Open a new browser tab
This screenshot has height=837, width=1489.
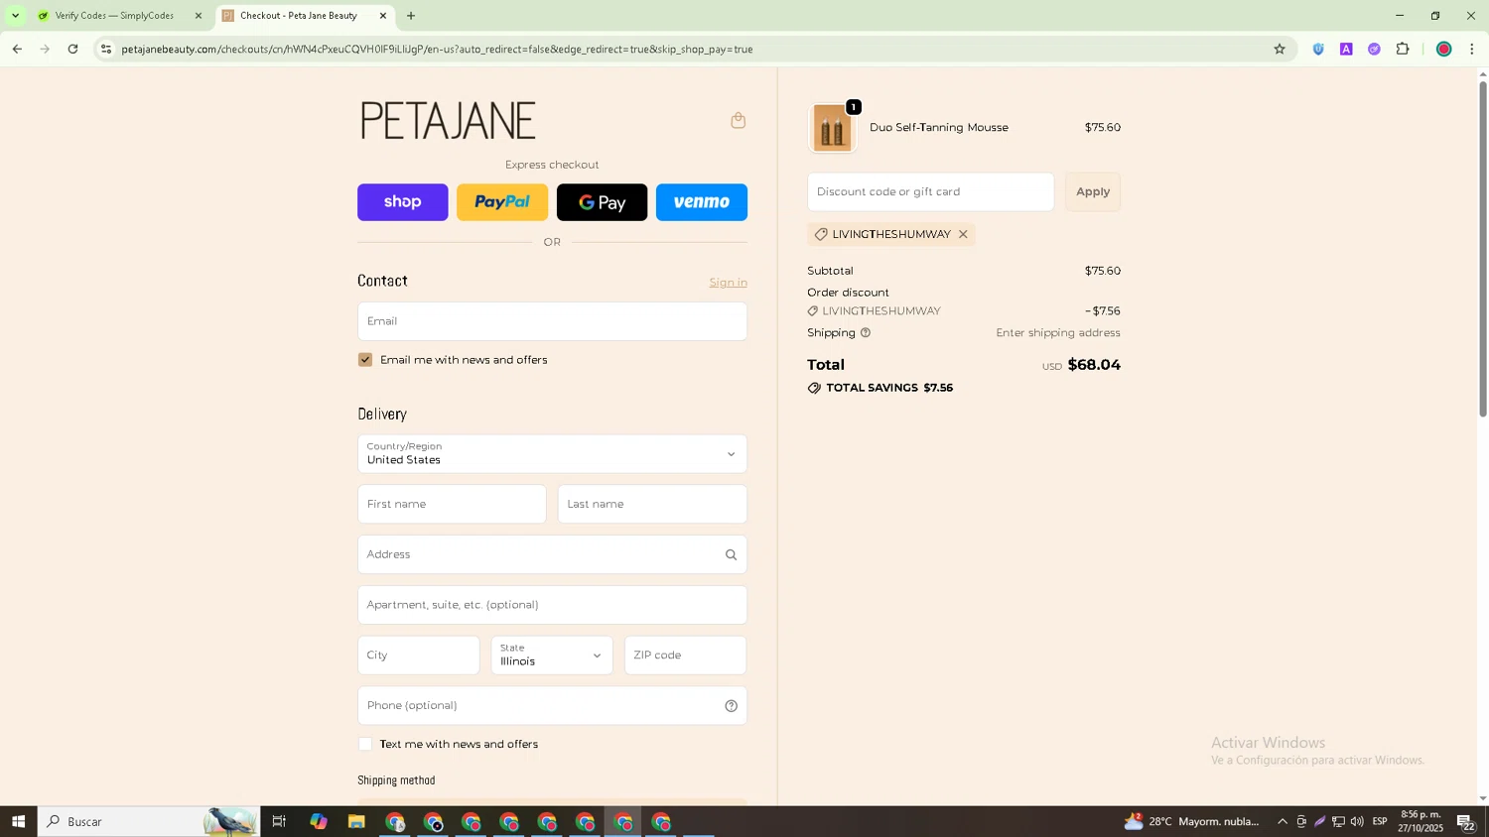pos(411,16)
